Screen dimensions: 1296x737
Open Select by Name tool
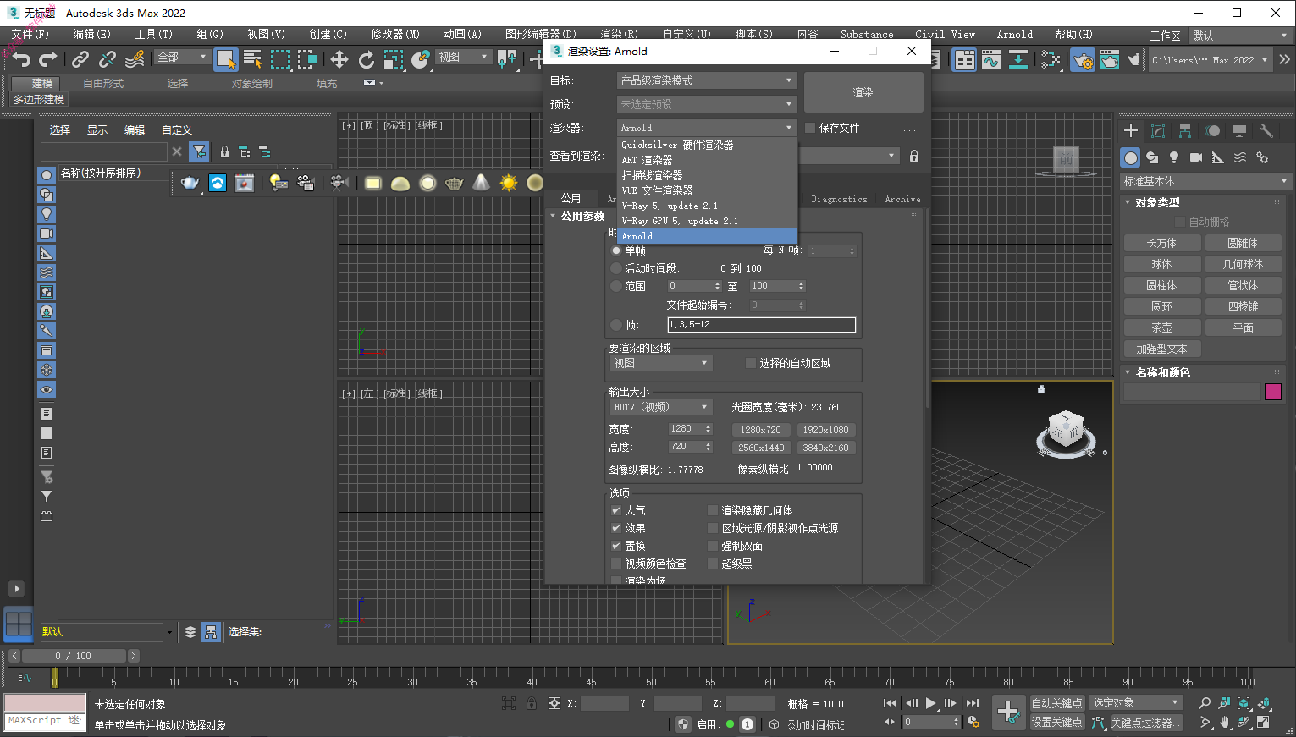(x=252, y=59)
